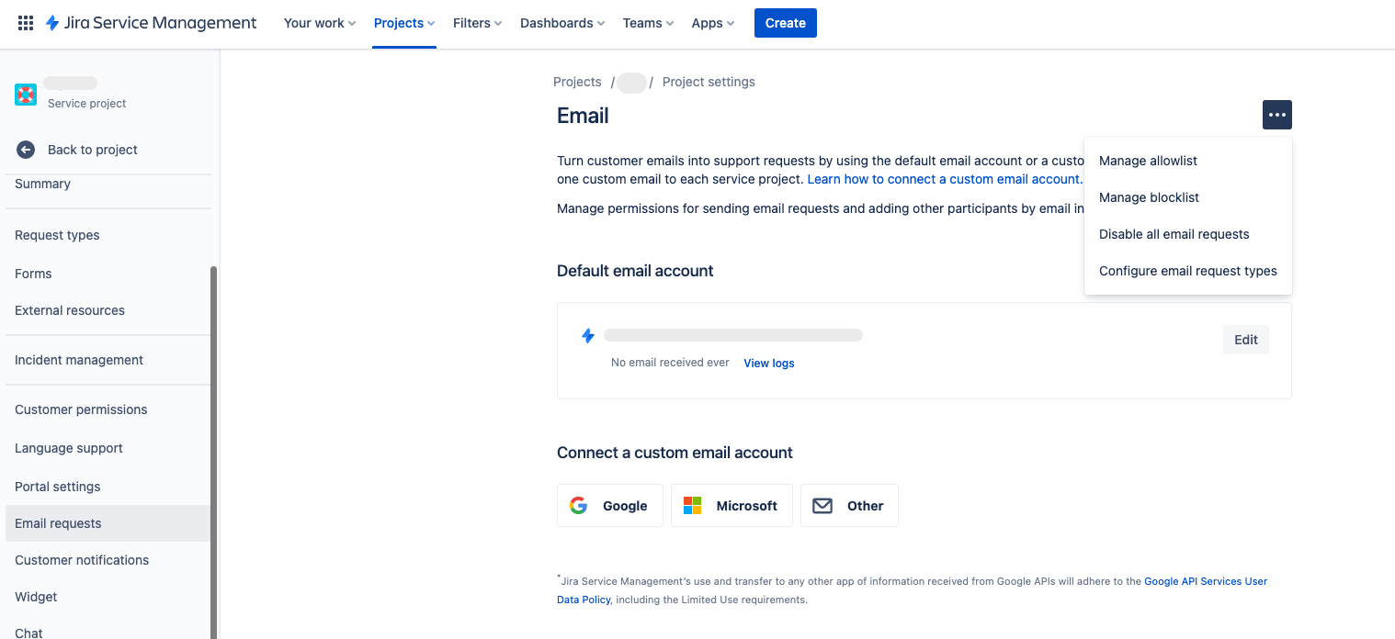Click the 'Service project' label

click(87, 104)
